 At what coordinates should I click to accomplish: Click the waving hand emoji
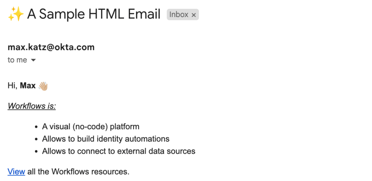(43, 86)
